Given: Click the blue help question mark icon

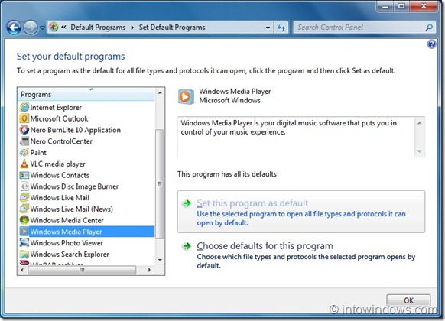Looking at the screenshot, I should click(431, 44).
